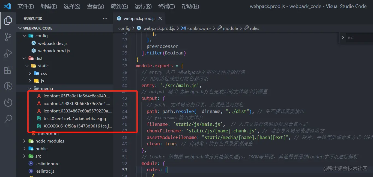Click the VS Code logo icon
The image size is (373, 177).
[x=7, y=6]
